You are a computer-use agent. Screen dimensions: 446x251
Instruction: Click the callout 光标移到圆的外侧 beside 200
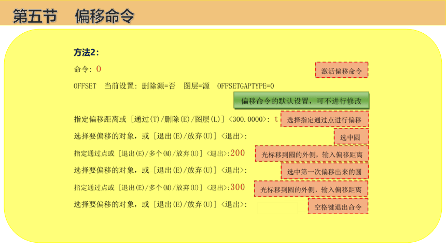click(312, 154)
